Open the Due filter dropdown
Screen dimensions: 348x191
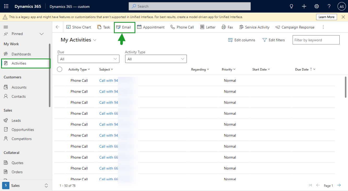[88, 59]
